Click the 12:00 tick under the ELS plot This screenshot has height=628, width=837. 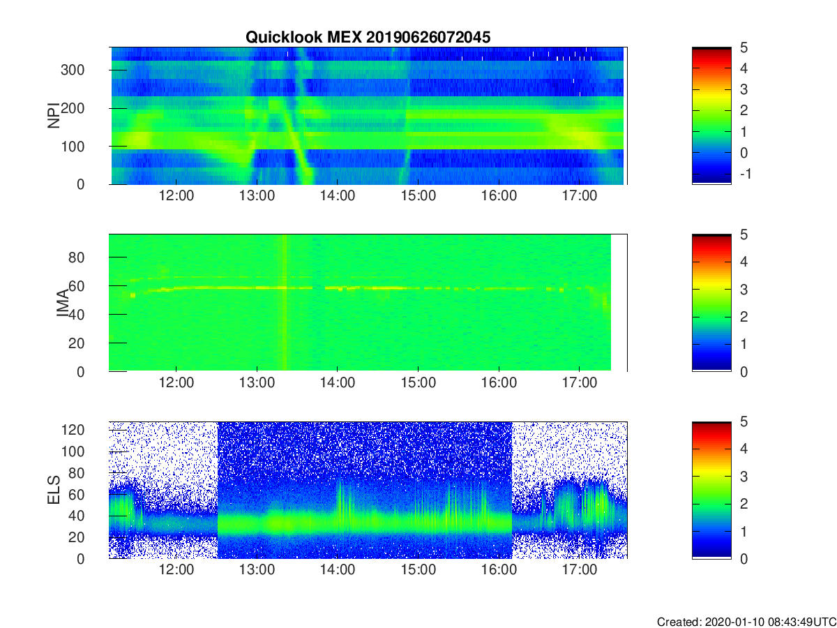point(176,571)
